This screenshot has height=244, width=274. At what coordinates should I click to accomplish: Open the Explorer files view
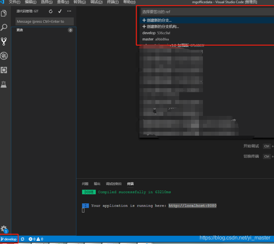click(4, 13)
